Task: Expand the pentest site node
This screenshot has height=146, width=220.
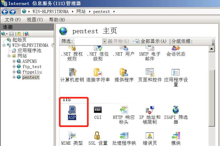Action: (x=14, y=77)
